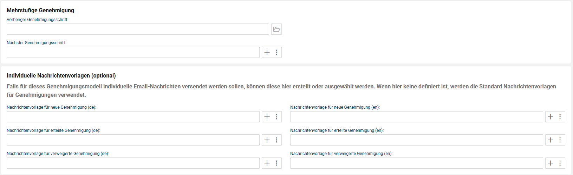Click the 'Individuelle Nachrichtenvorlagen (optional)' heading
Image resolution: width=573 pixels, height=175 pixels.
pos(61,76)
